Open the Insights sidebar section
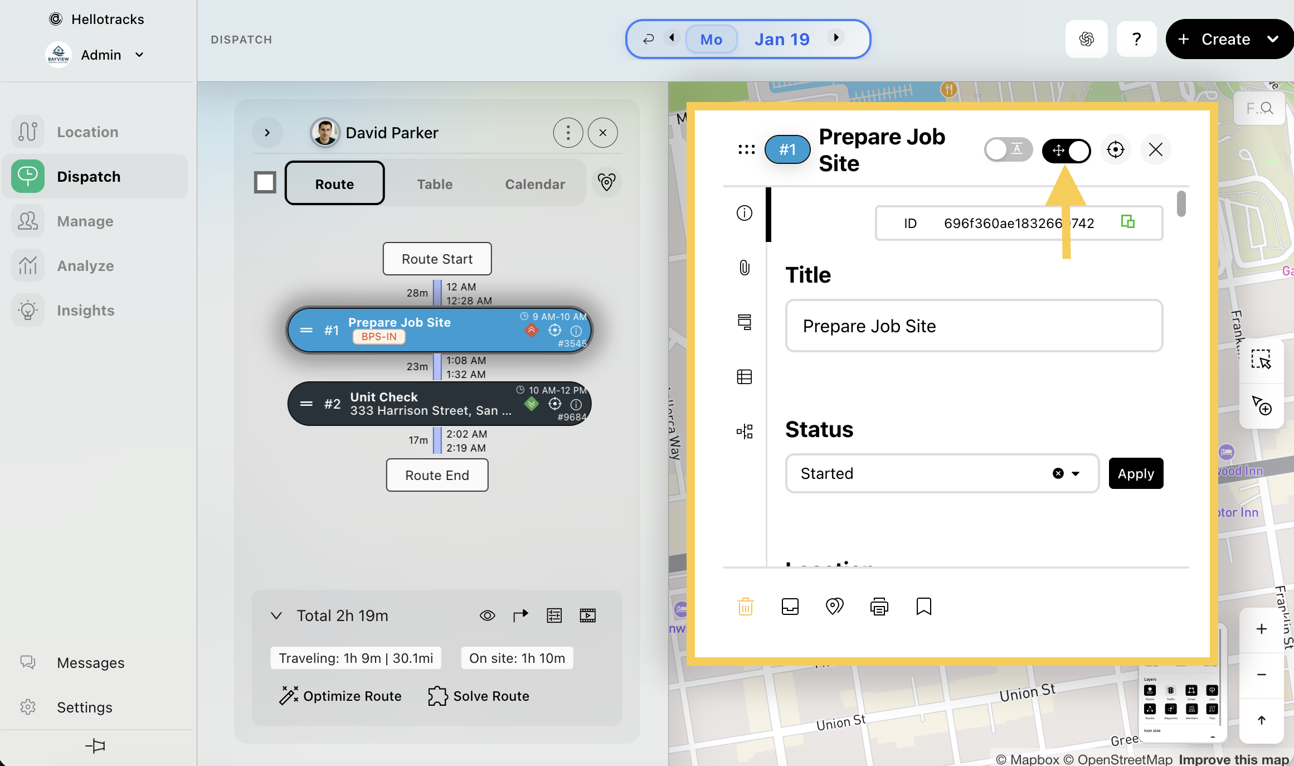Image resolution: width=1294 pixels, height=766 pixels. tap(95, 310)
